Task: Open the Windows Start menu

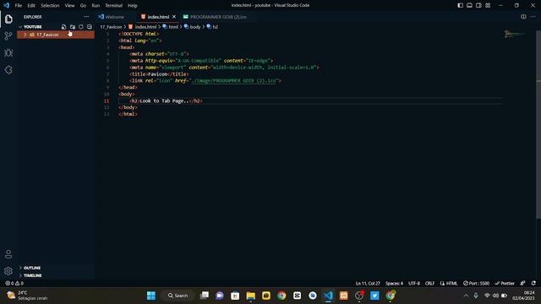Action: [x=151, y=296]
